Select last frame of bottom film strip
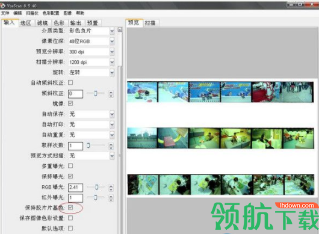The image size is (319, 234). coord(299,185)
